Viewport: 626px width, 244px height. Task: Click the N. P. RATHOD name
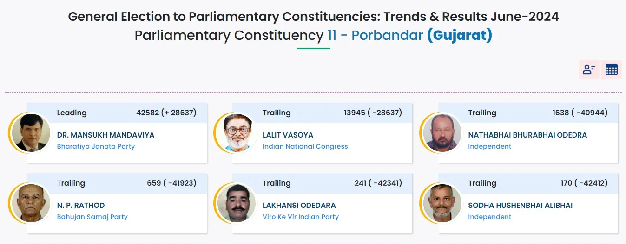point(81,206)
